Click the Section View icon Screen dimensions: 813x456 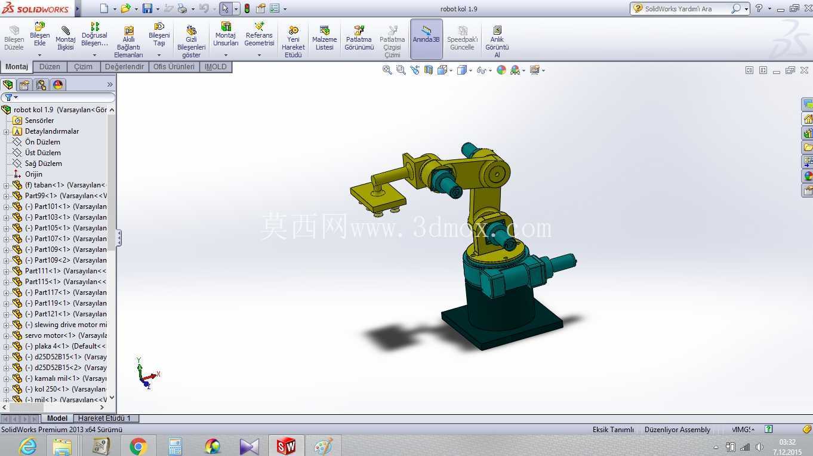coord(429,70)
